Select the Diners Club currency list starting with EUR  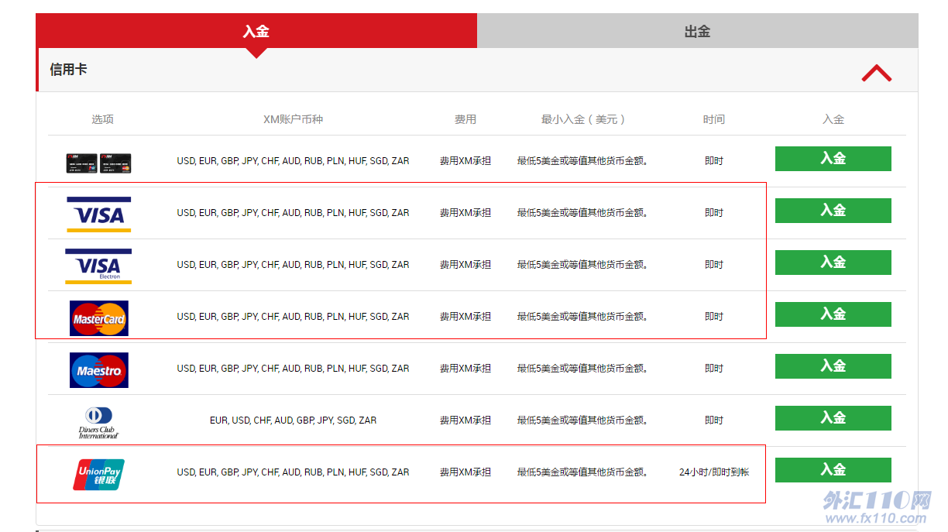(293, 420)
